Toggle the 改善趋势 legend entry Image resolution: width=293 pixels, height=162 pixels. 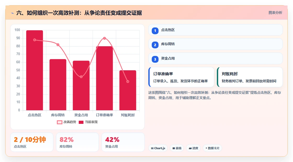(66, 122)
